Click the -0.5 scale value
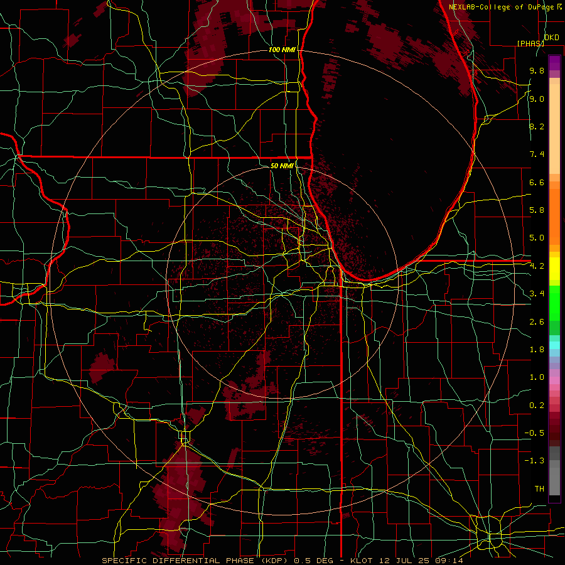565x565 pixels. (x=534, y=433)
